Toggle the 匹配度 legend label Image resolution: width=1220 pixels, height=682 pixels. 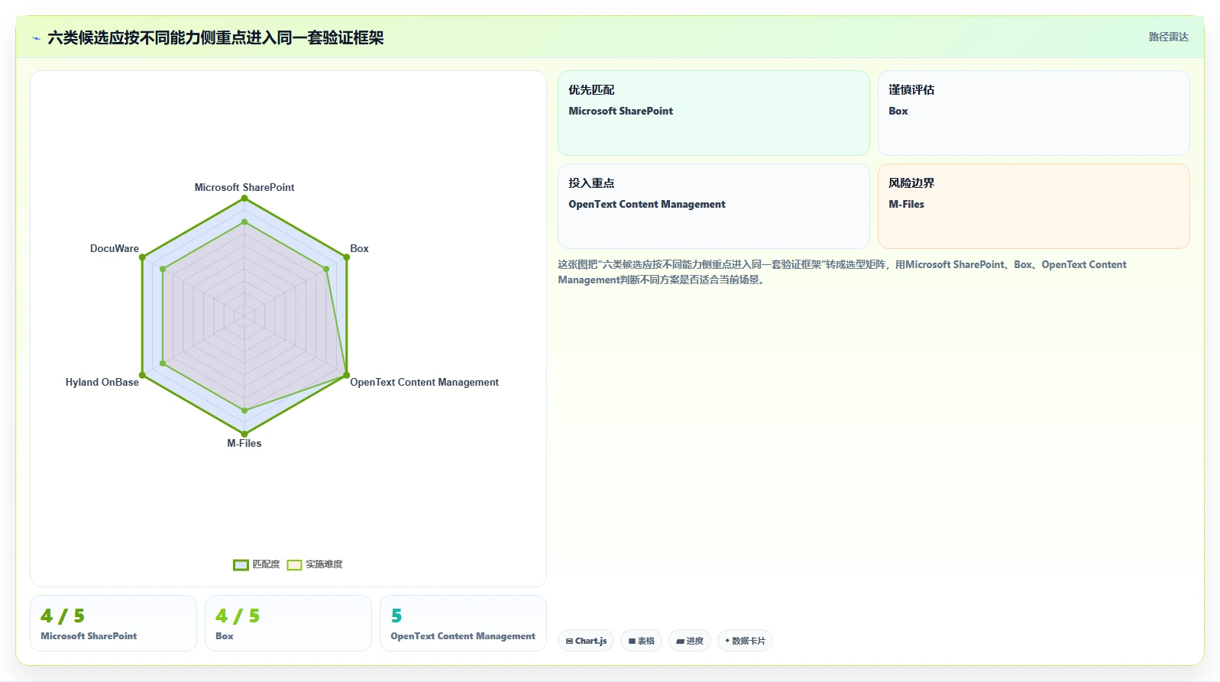pos(266,564)
